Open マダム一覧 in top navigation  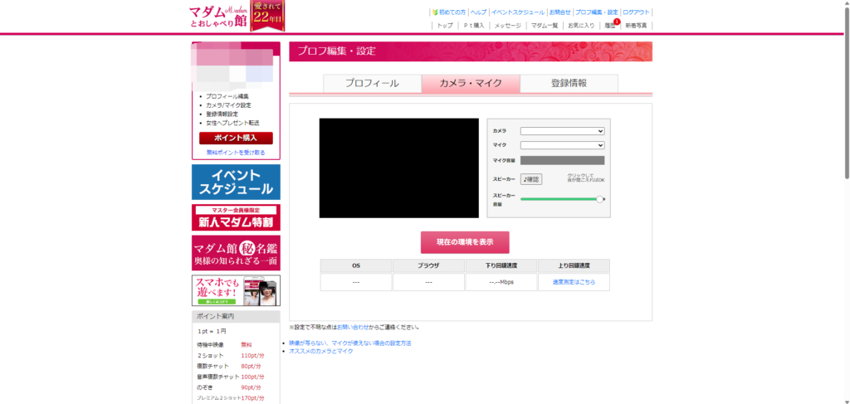(545, 26)
